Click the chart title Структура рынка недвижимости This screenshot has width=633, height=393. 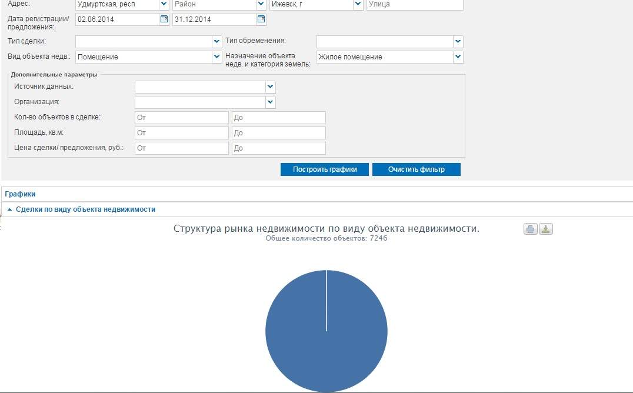(326, 229)
